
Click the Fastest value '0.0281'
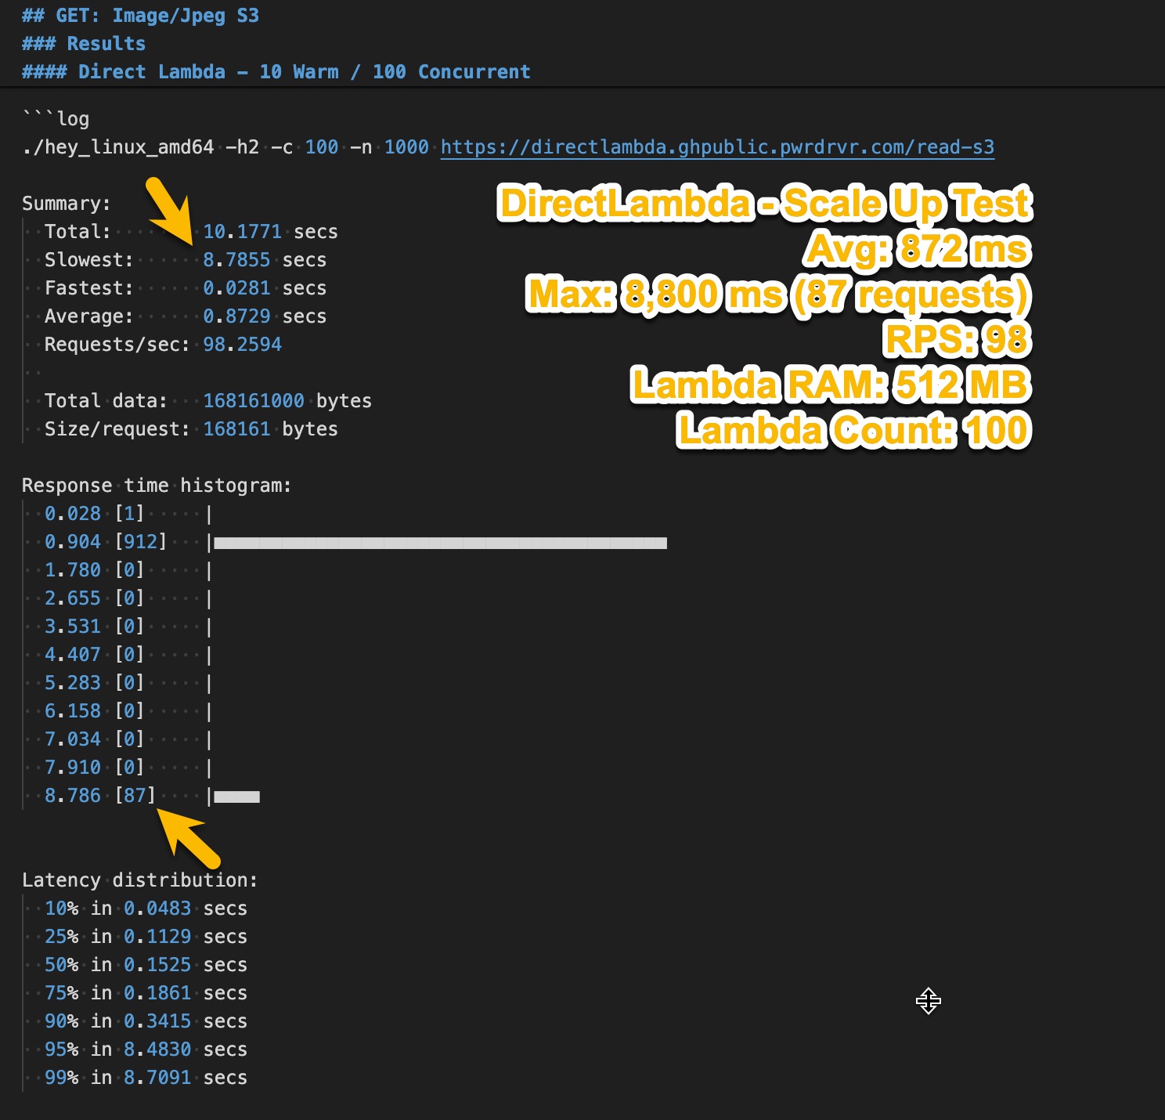[x=236, y=288]
